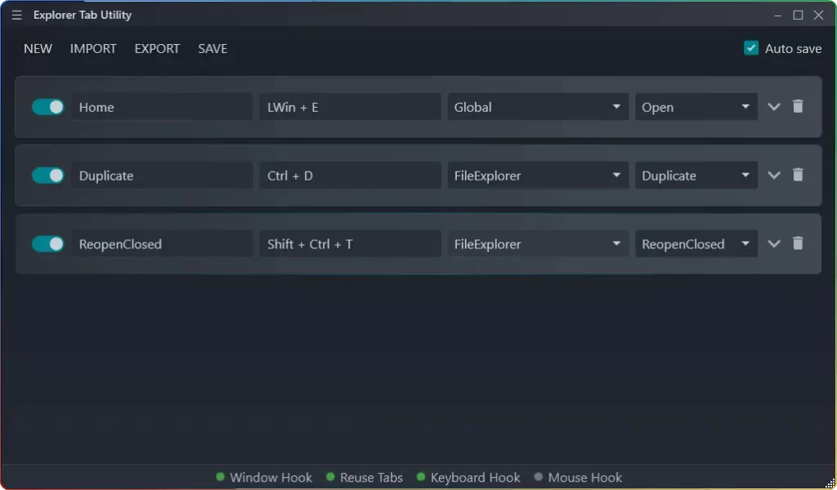Click the IMPORT button
The height and width of the screenshot is (490, 837).
point(93,48)
